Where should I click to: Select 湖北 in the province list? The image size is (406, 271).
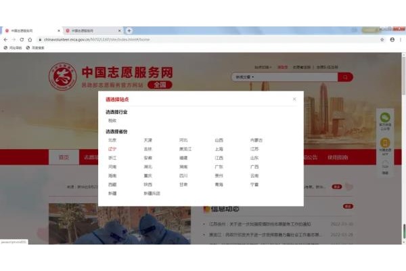click(x=148, y=167)
